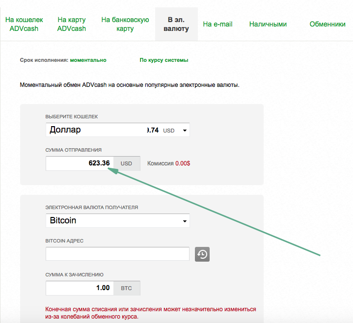Screen dimensions: 353x323
Task: Click the active 'В эл. валюту' tab
Action: coord(176,24)
